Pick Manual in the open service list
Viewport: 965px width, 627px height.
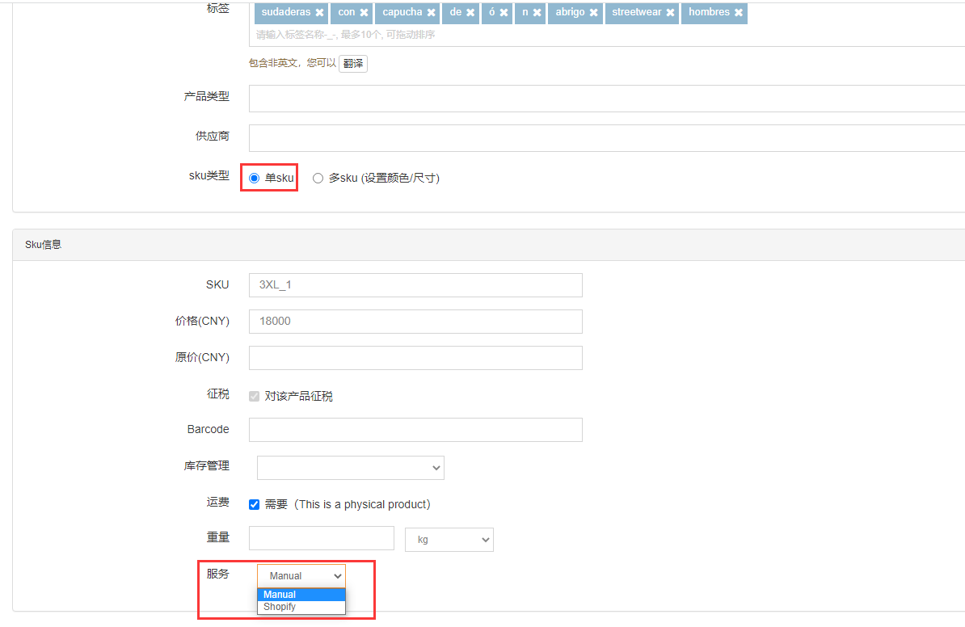pos(280,595)
